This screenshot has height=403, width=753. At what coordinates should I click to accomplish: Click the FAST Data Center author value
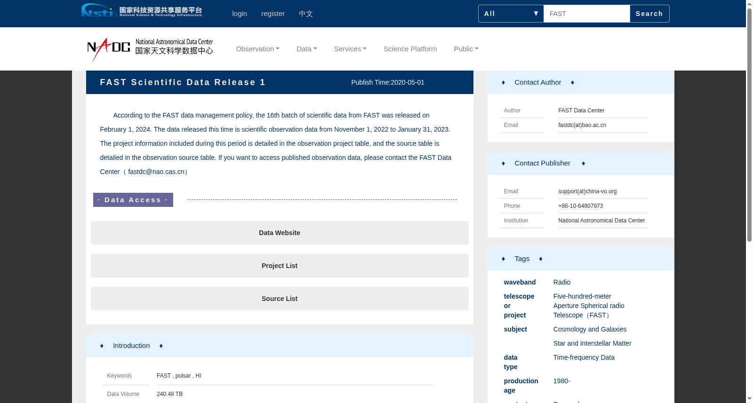coord(581,111)
